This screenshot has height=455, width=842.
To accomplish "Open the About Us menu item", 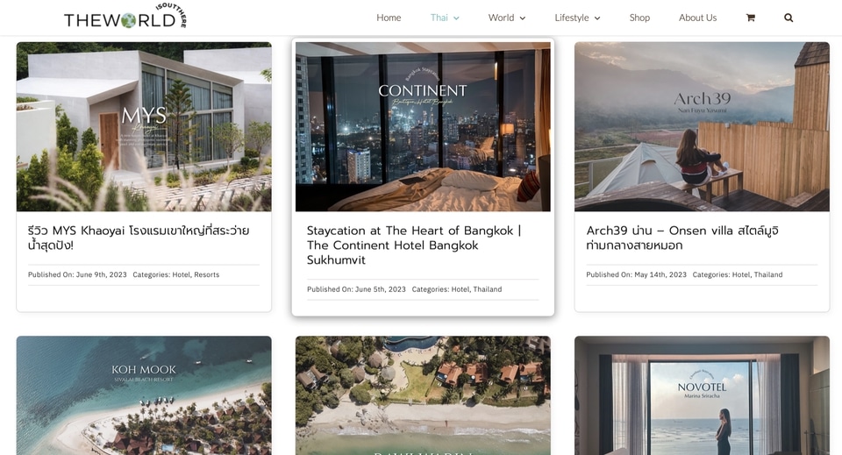I will click(697, 18).
